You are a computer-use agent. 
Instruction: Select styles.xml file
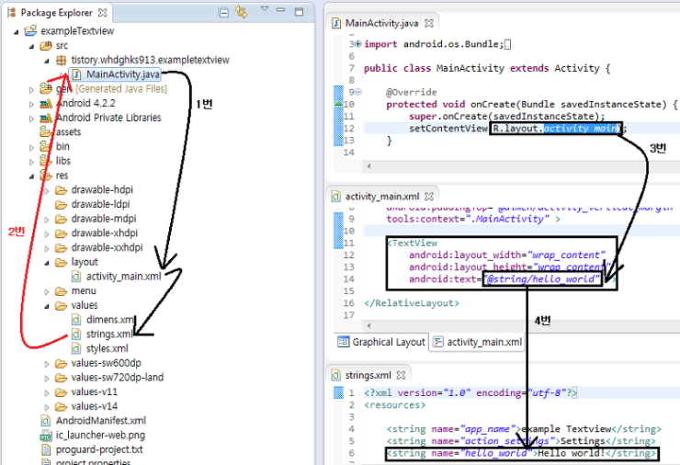(108, 348)
